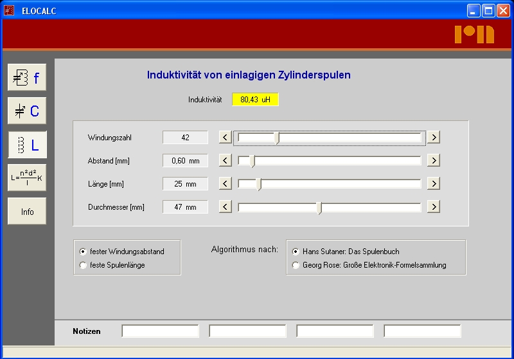The width and height of the screenshot is (514, 359).
Task: Choose Hans Sutaner: Das Spulenbuch algorithm
Action: pyautogui.click(x=296, y=252)
